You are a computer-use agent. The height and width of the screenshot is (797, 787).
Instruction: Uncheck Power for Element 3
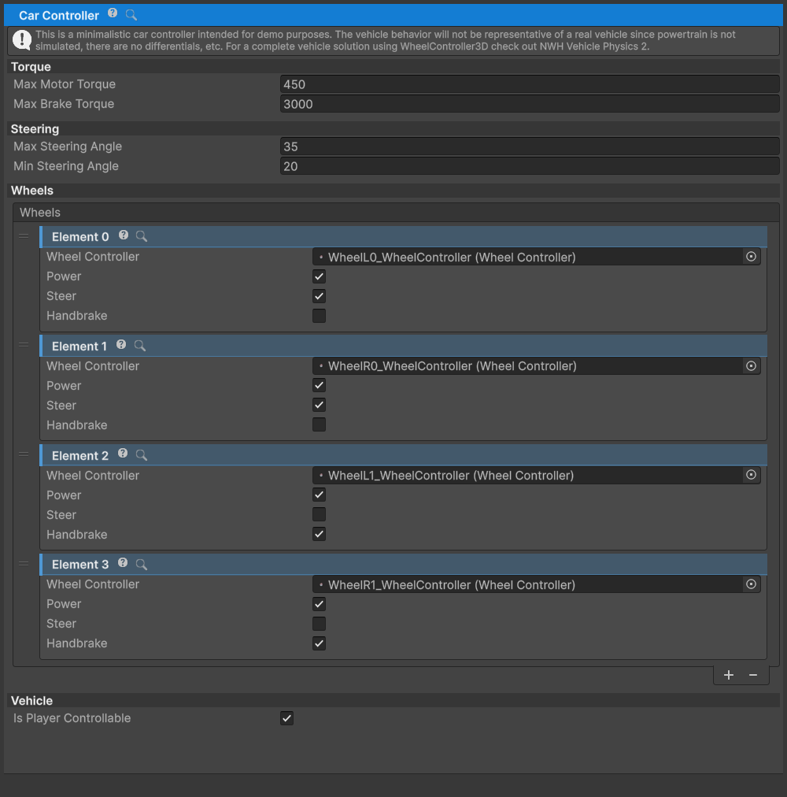pos(319,604)
